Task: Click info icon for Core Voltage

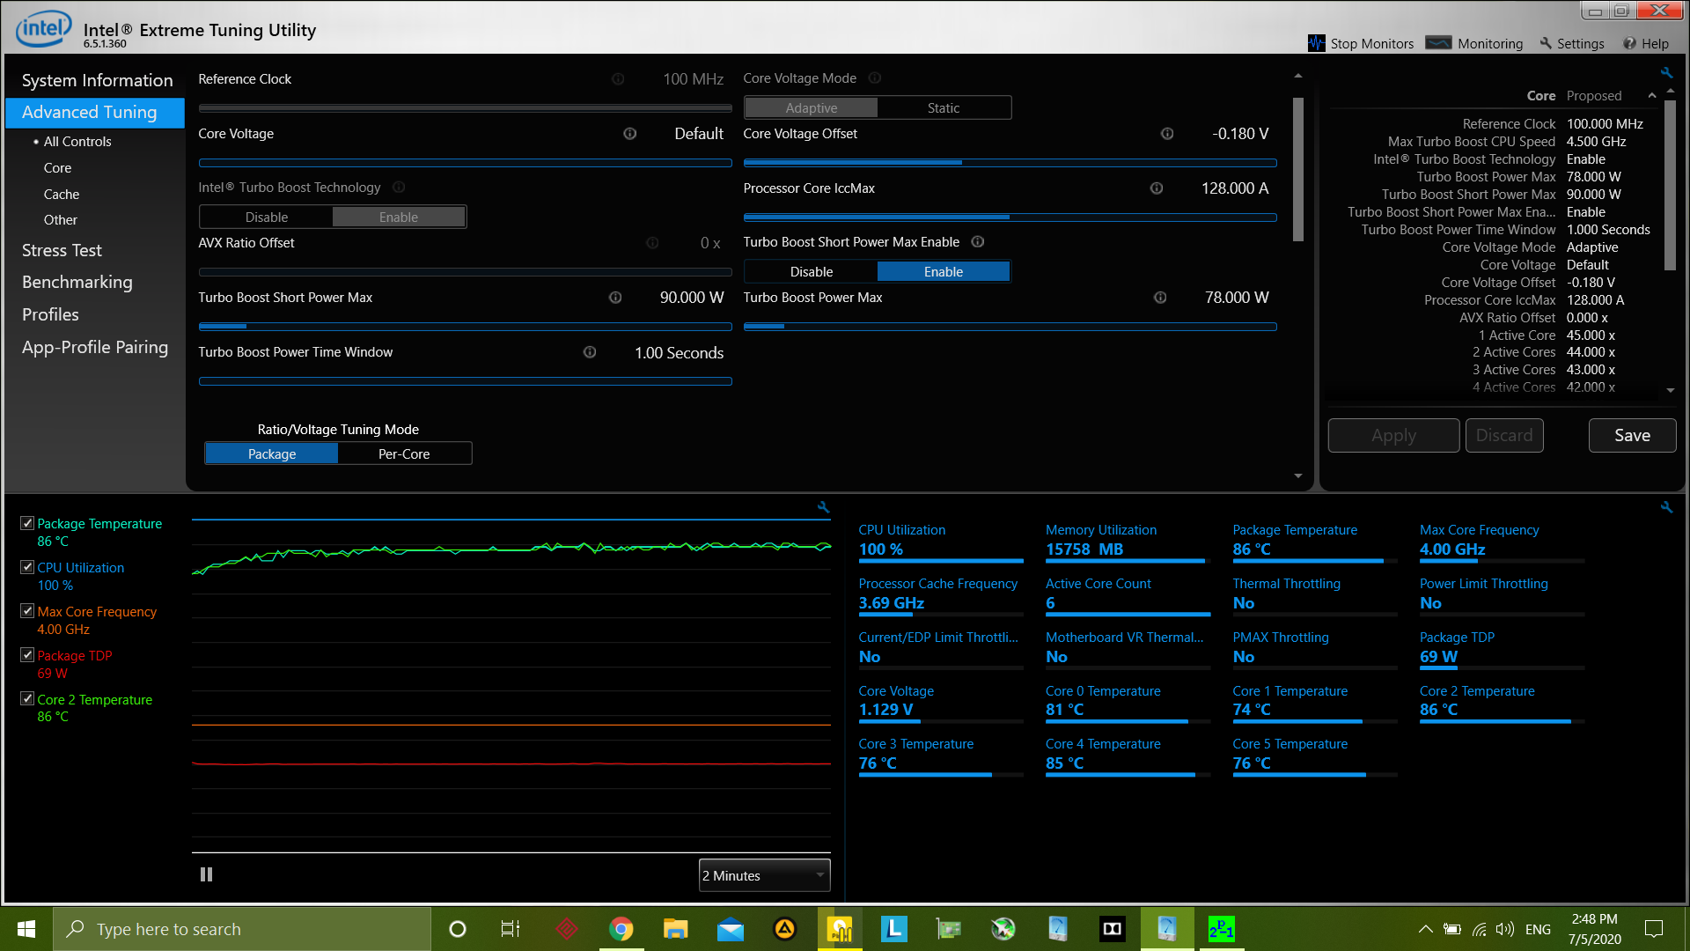Action: (x=630, y=134)
